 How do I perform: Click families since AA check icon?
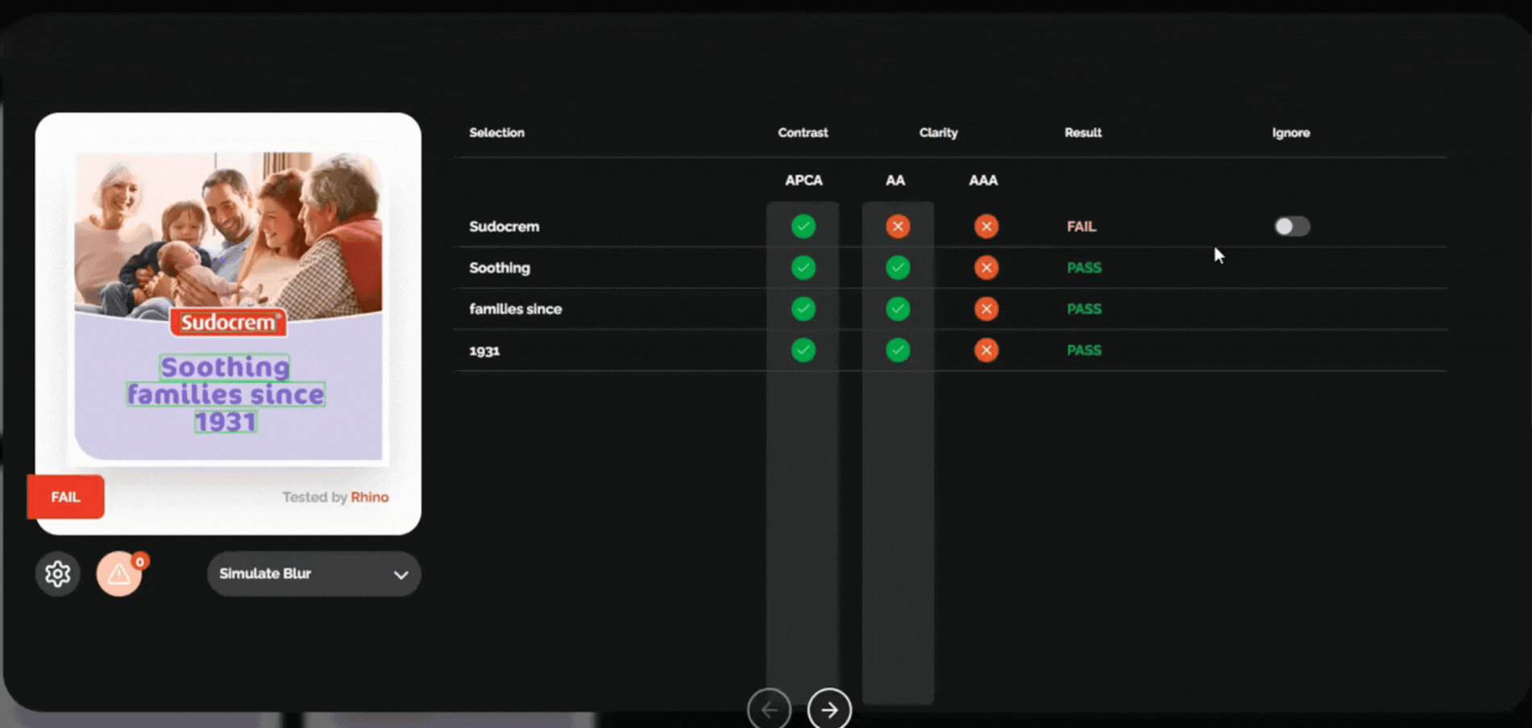[898, 309]
